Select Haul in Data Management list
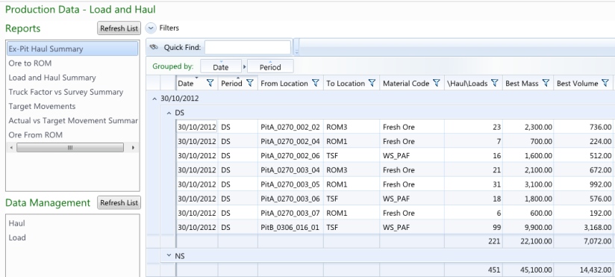Image resolution: width=615 pixels, height=277 pixels. pos(17,223)
